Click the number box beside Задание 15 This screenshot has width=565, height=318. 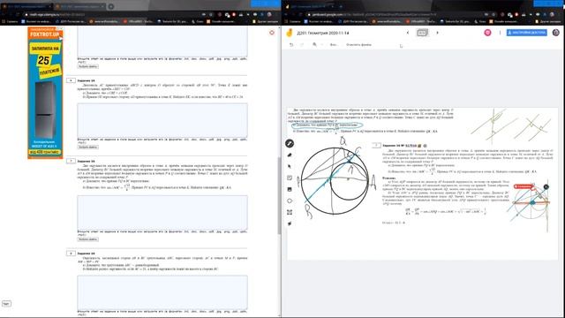click(x=71, y=161)
